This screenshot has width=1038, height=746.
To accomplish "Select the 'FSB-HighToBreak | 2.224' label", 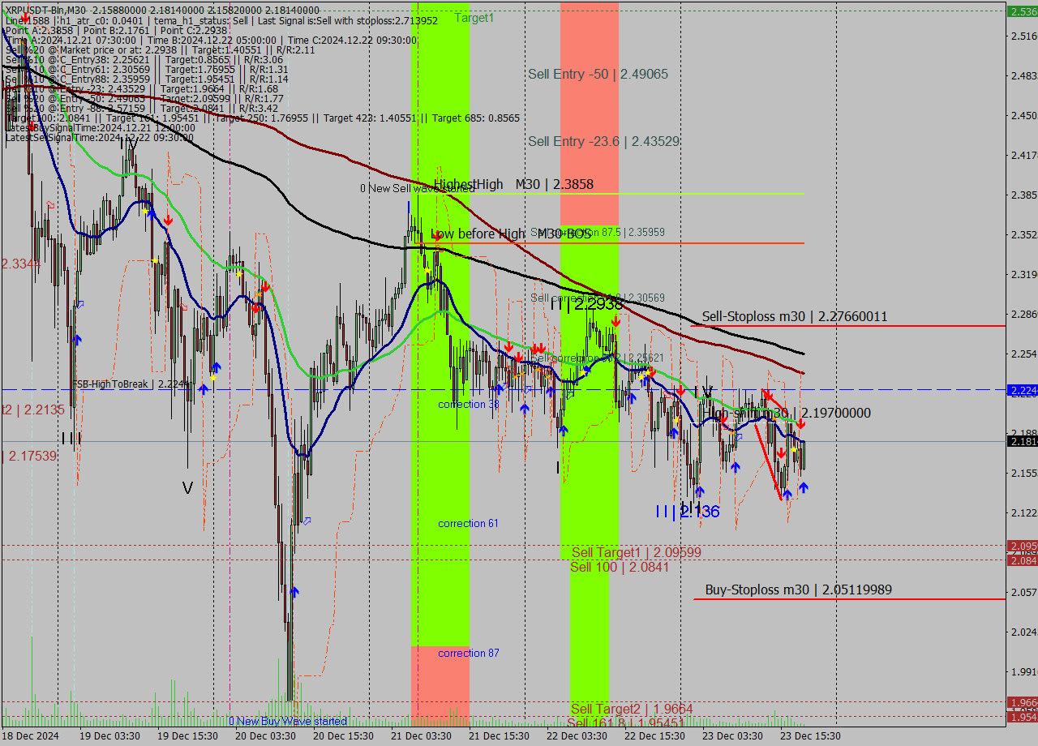I will 131,384.
